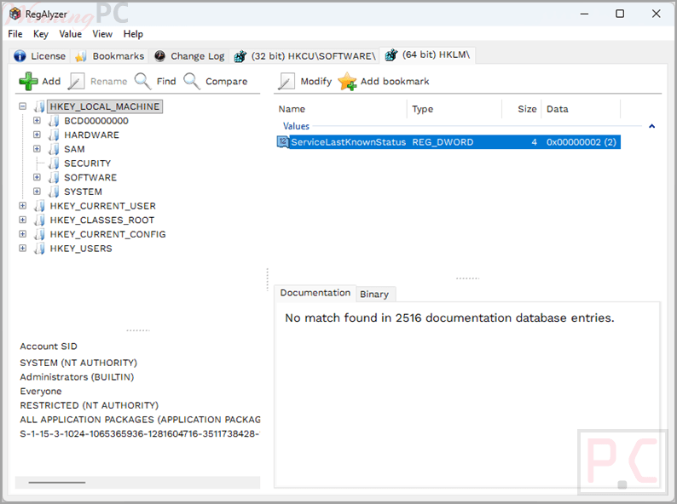
Task: Sort values by Size column header
Action: pos(522,109)
